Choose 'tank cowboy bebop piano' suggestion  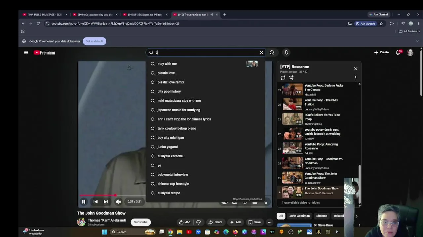coord(205,128)
